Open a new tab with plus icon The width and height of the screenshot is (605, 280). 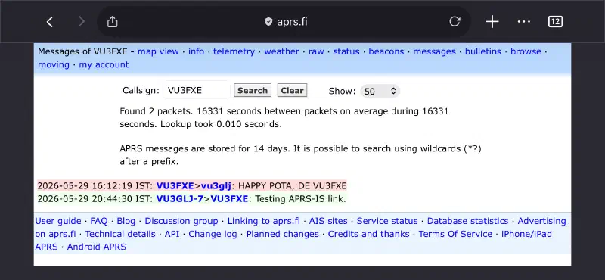click(x=492, y=22)
